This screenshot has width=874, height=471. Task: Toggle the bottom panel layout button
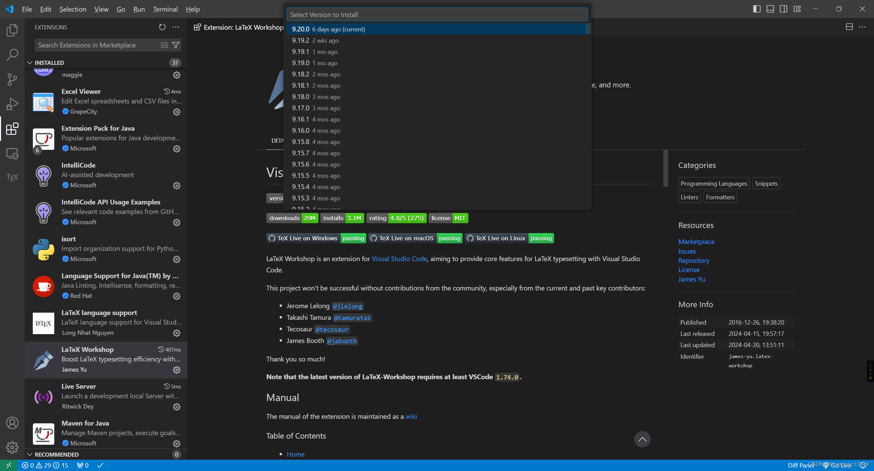[770, 9]
